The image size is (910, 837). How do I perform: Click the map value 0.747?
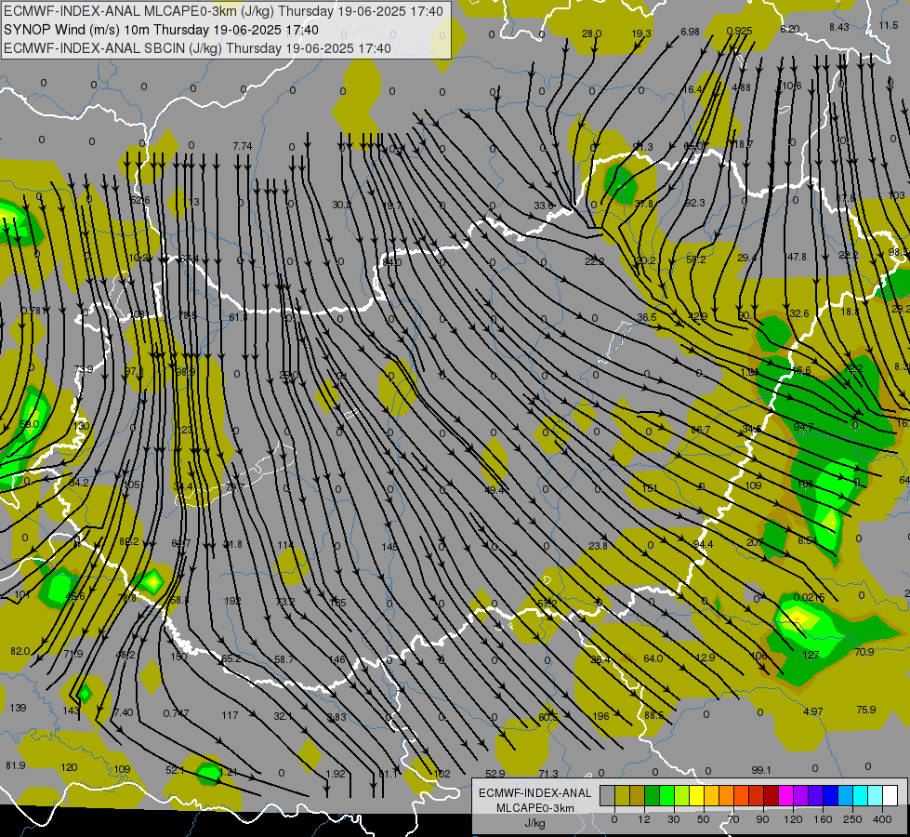[176, 713]
